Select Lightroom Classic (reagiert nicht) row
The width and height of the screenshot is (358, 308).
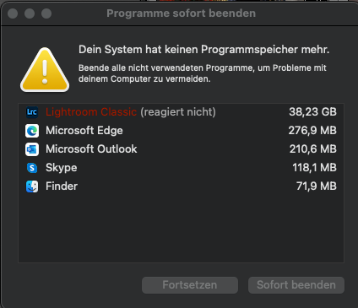[181, 112]
